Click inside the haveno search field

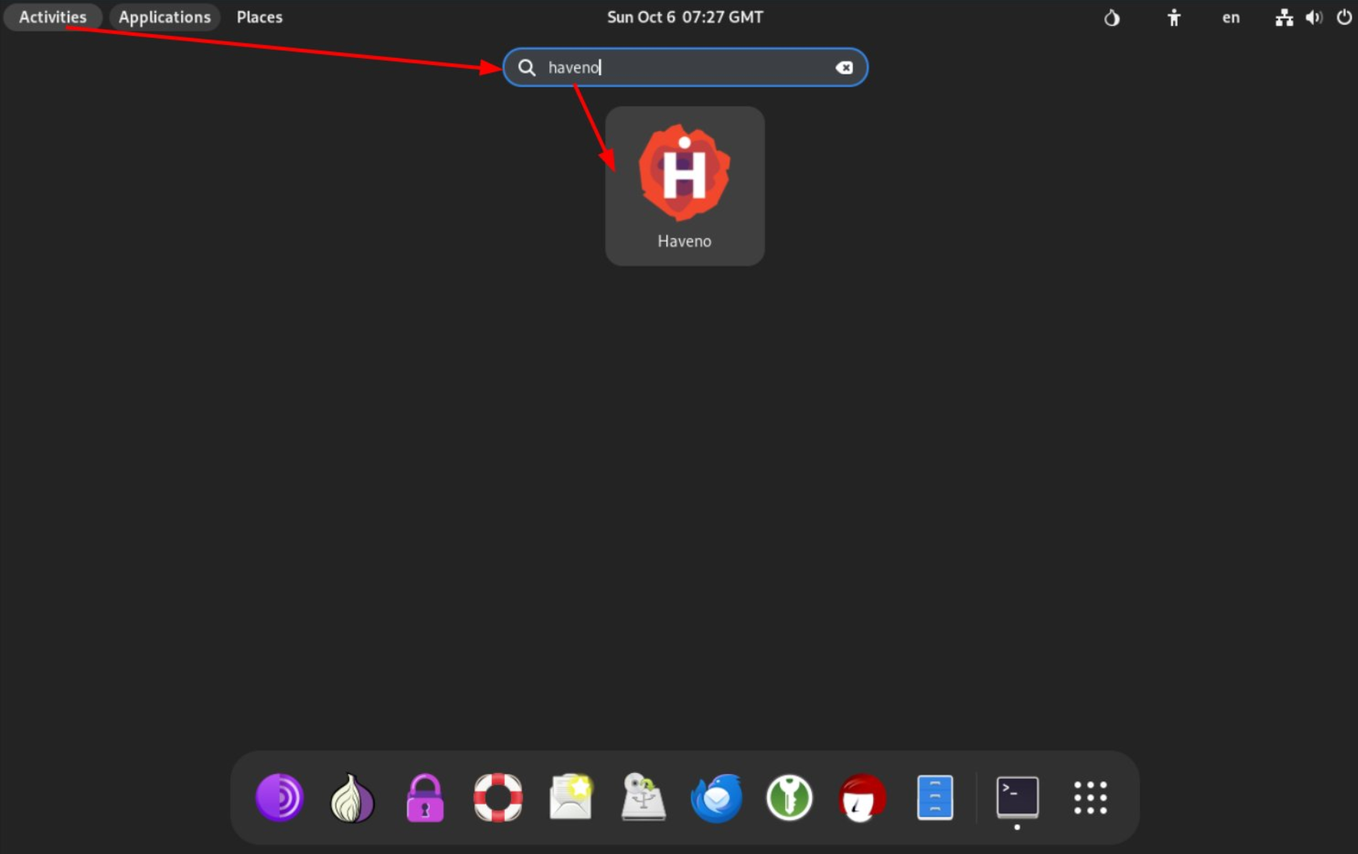click(685, 67)
